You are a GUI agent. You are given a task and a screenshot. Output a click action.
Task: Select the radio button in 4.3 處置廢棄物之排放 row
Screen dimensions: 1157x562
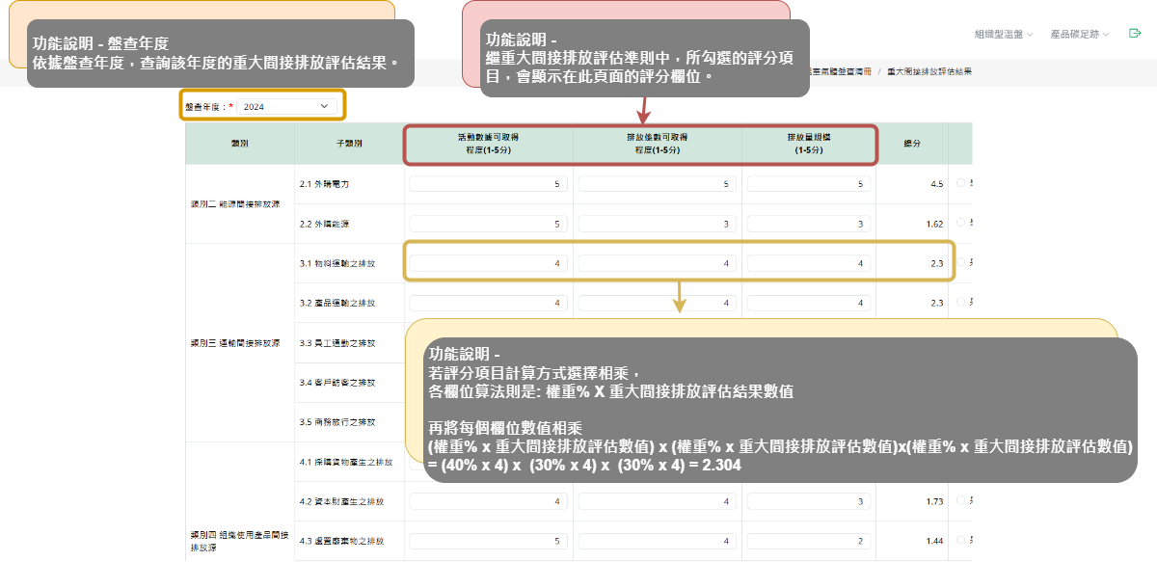point(960,541)
